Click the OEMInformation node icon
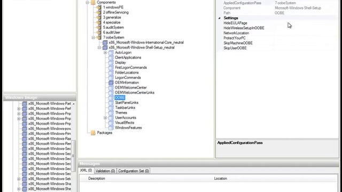Screen dimensions: 342x192 [111, 83]
